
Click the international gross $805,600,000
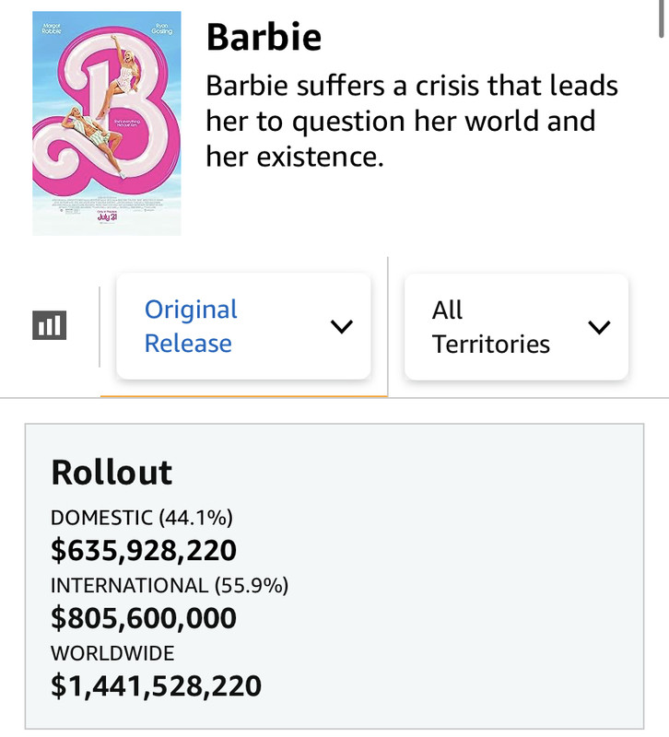point(144,617)
